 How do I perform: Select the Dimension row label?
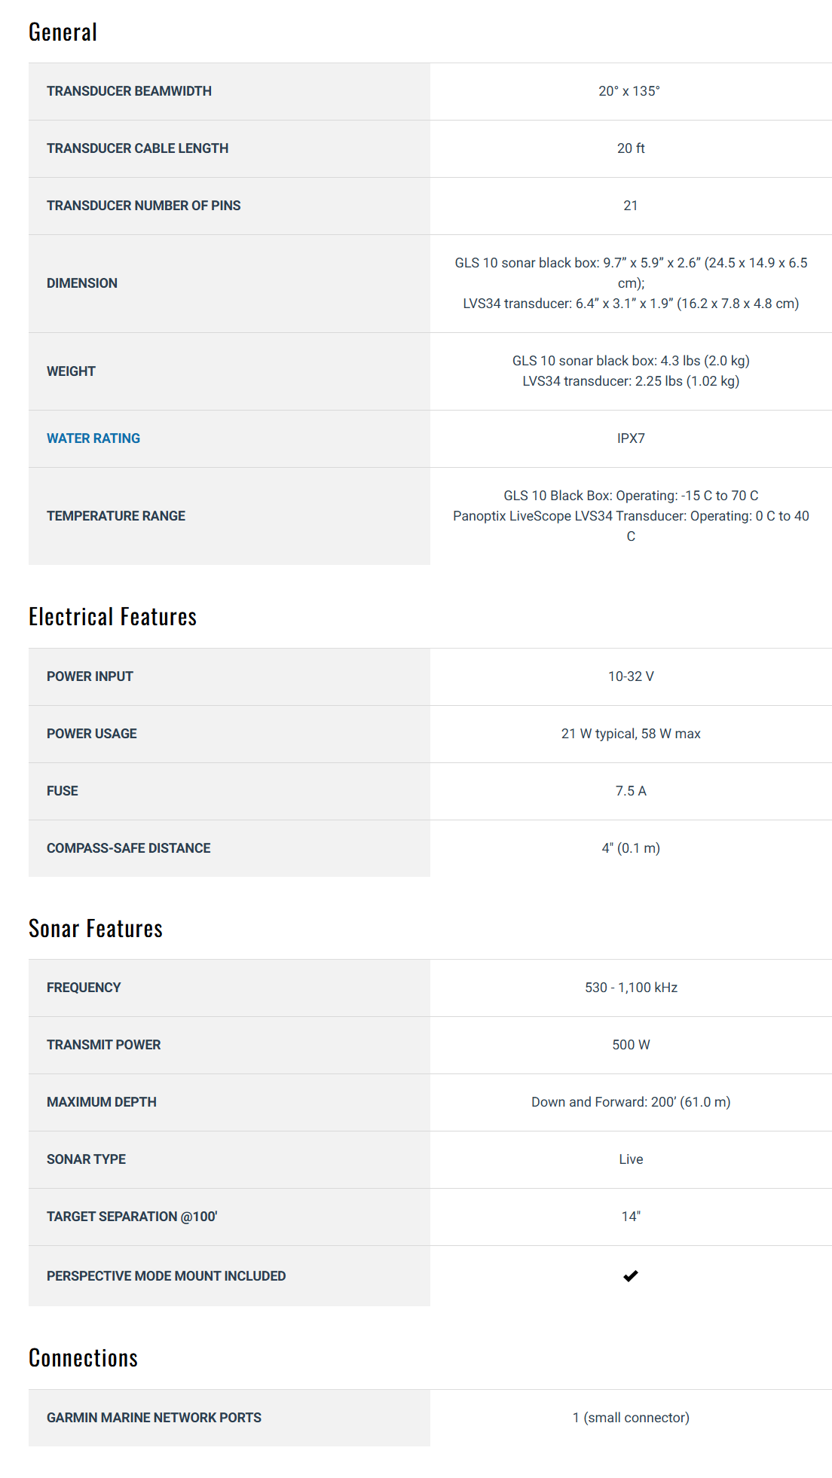pos(82,283)
